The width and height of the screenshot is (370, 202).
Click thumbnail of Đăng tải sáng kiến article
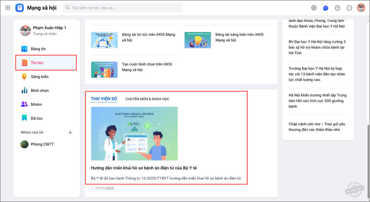point(198,40)
